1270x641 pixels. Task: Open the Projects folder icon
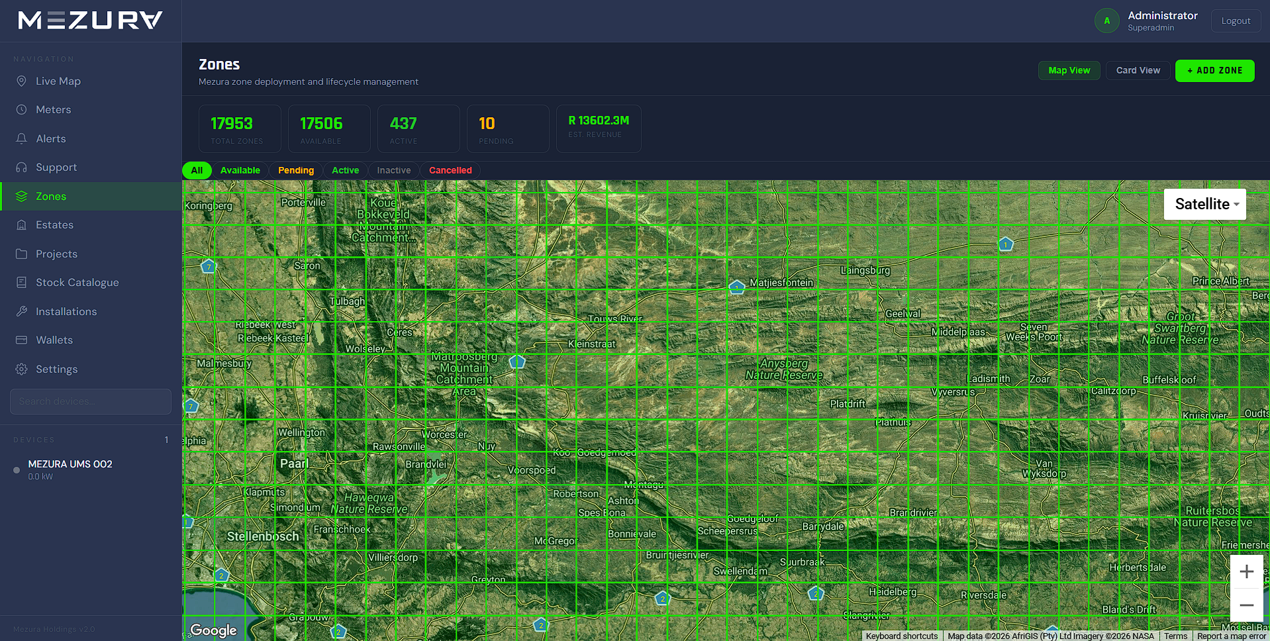coord(21,254)
